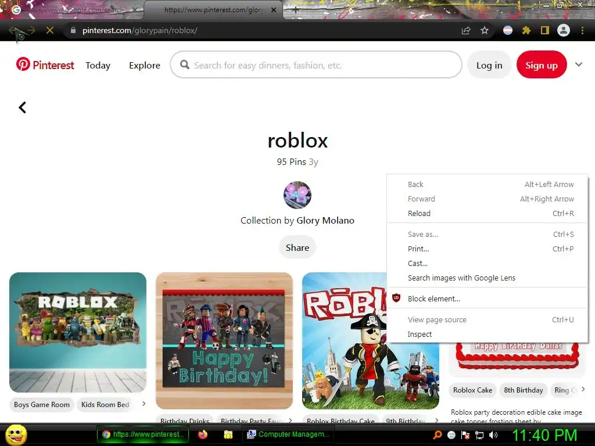
Task: Switch to Computer Management taskbar window
Action: coord(288,434)
